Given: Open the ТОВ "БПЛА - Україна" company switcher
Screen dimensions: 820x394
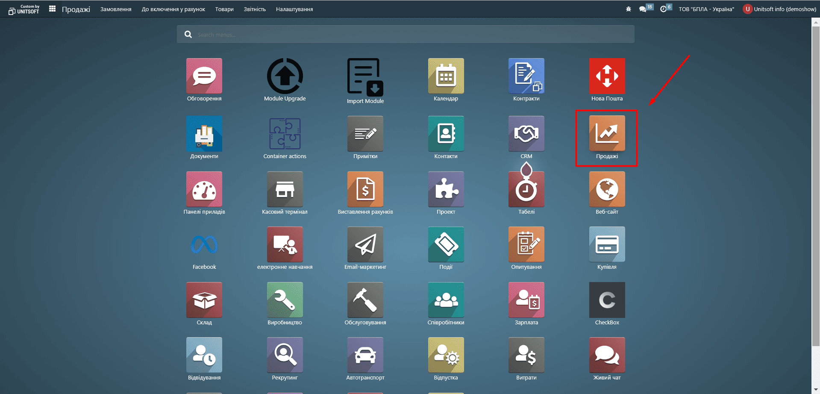Looking at the screenshot, I should [706, 9].
